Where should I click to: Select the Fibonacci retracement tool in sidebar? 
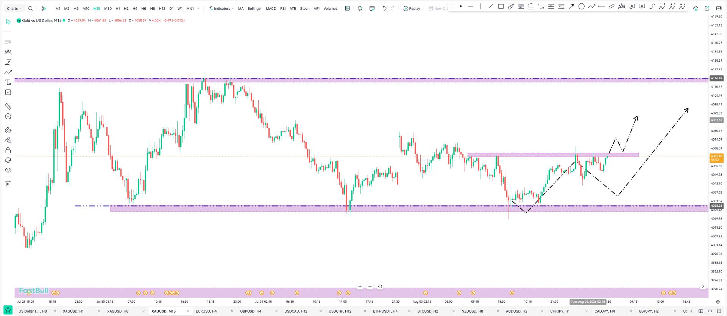click(8, 42)
